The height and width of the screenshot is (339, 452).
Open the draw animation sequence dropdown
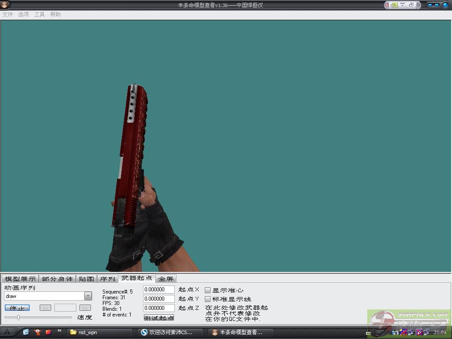88,296
